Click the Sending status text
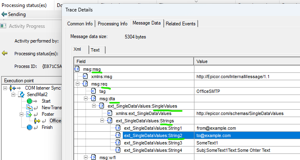The height and width of the screenshot is (160, 300). pyautogui.click(x=17, y=14)
